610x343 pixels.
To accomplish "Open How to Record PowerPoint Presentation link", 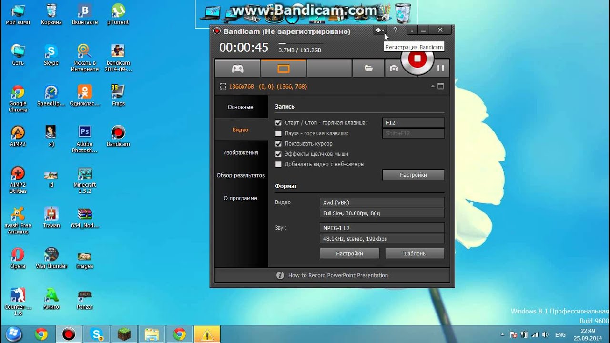I will tap(338, 275).
